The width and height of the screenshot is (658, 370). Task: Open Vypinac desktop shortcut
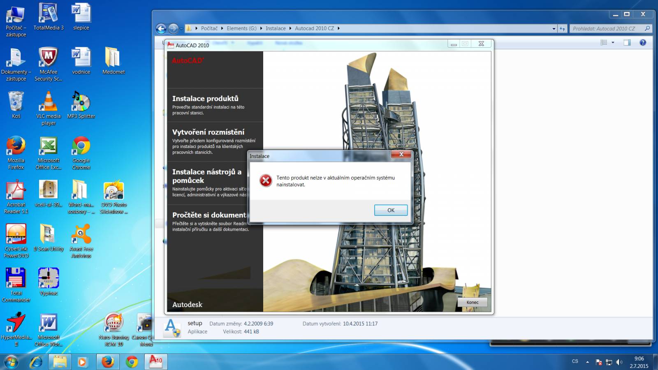49,282
